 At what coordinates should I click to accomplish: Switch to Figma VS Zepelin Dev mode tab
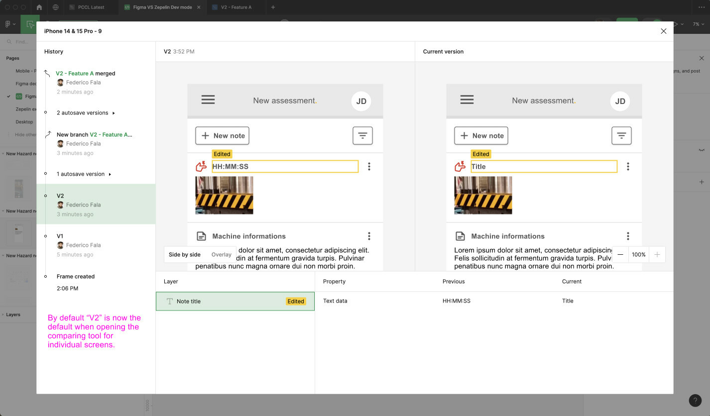(x=162, y=7)
